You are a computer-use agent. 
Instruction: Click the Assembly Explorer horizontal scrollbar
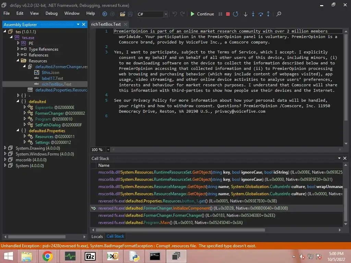(37, 237)
